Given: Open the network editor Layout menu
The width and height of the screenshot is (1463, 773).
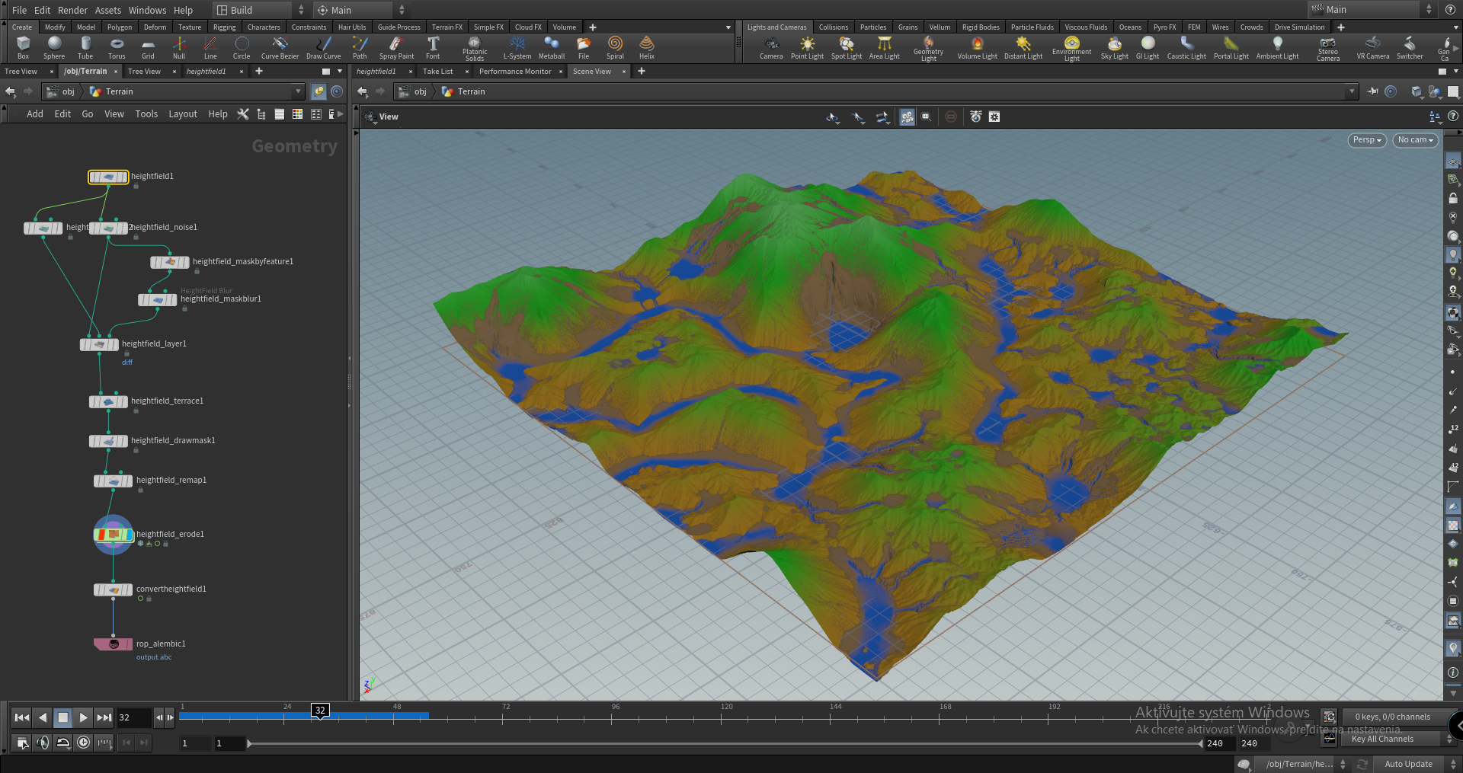Looking at the screenshot, I should tap(183, 114).
